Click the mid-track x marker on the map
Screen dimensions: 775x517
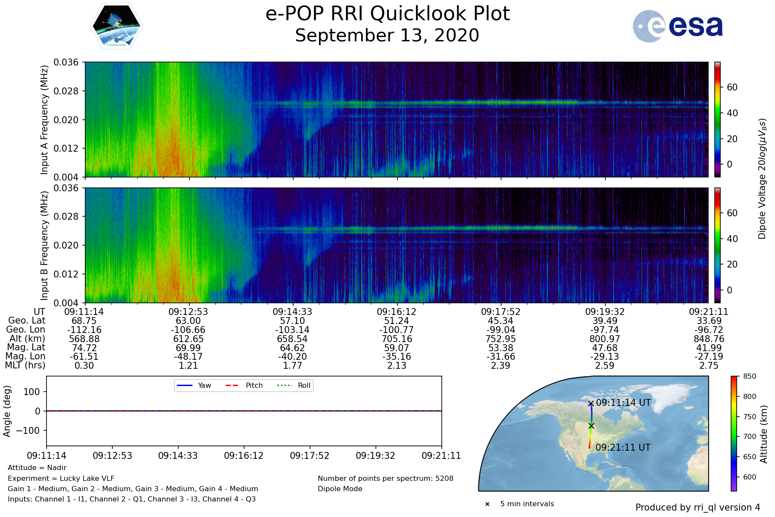click(591, 426)
